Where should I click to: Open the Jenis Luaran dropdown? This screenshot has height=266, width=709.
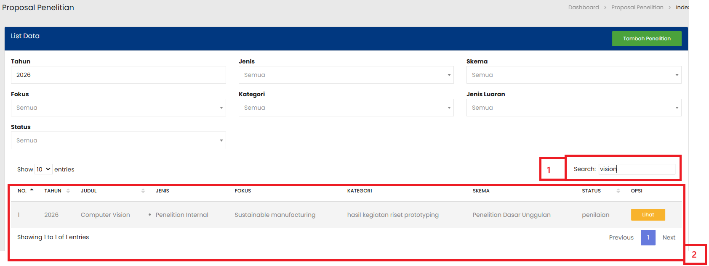(573, 108)
